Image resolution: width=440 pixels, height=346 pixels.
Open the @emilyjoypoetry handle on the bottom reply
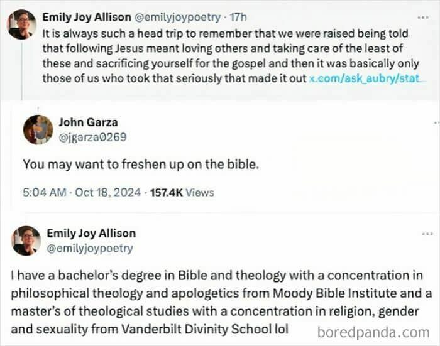pyautogui.click(x=90, y=248)
